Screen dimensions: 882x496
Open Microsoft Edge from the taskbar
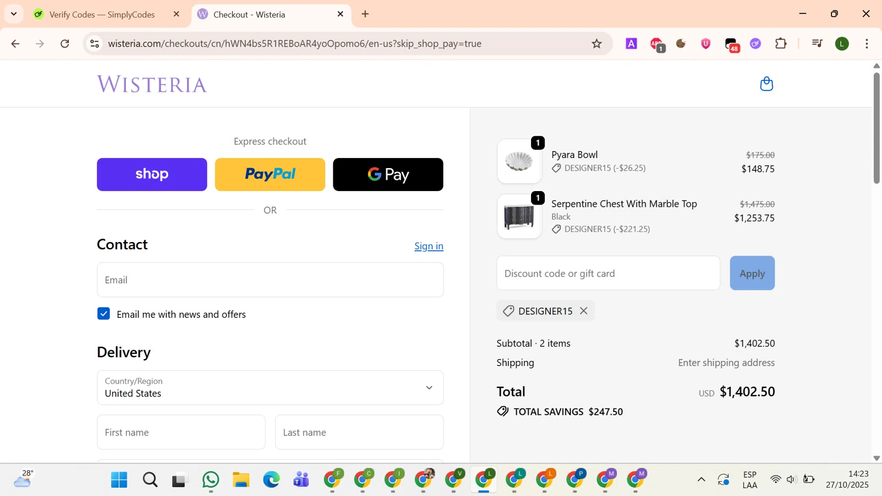coord(271,480)
